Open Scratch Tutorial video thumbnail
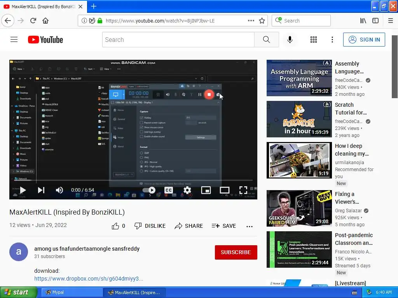This screenshot has height=298, width=398. [299, 119]
